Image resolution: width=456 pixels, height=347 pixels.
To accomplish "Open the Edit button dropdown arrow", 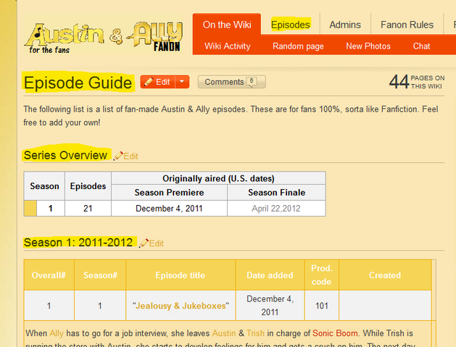I will click(182, 82).
